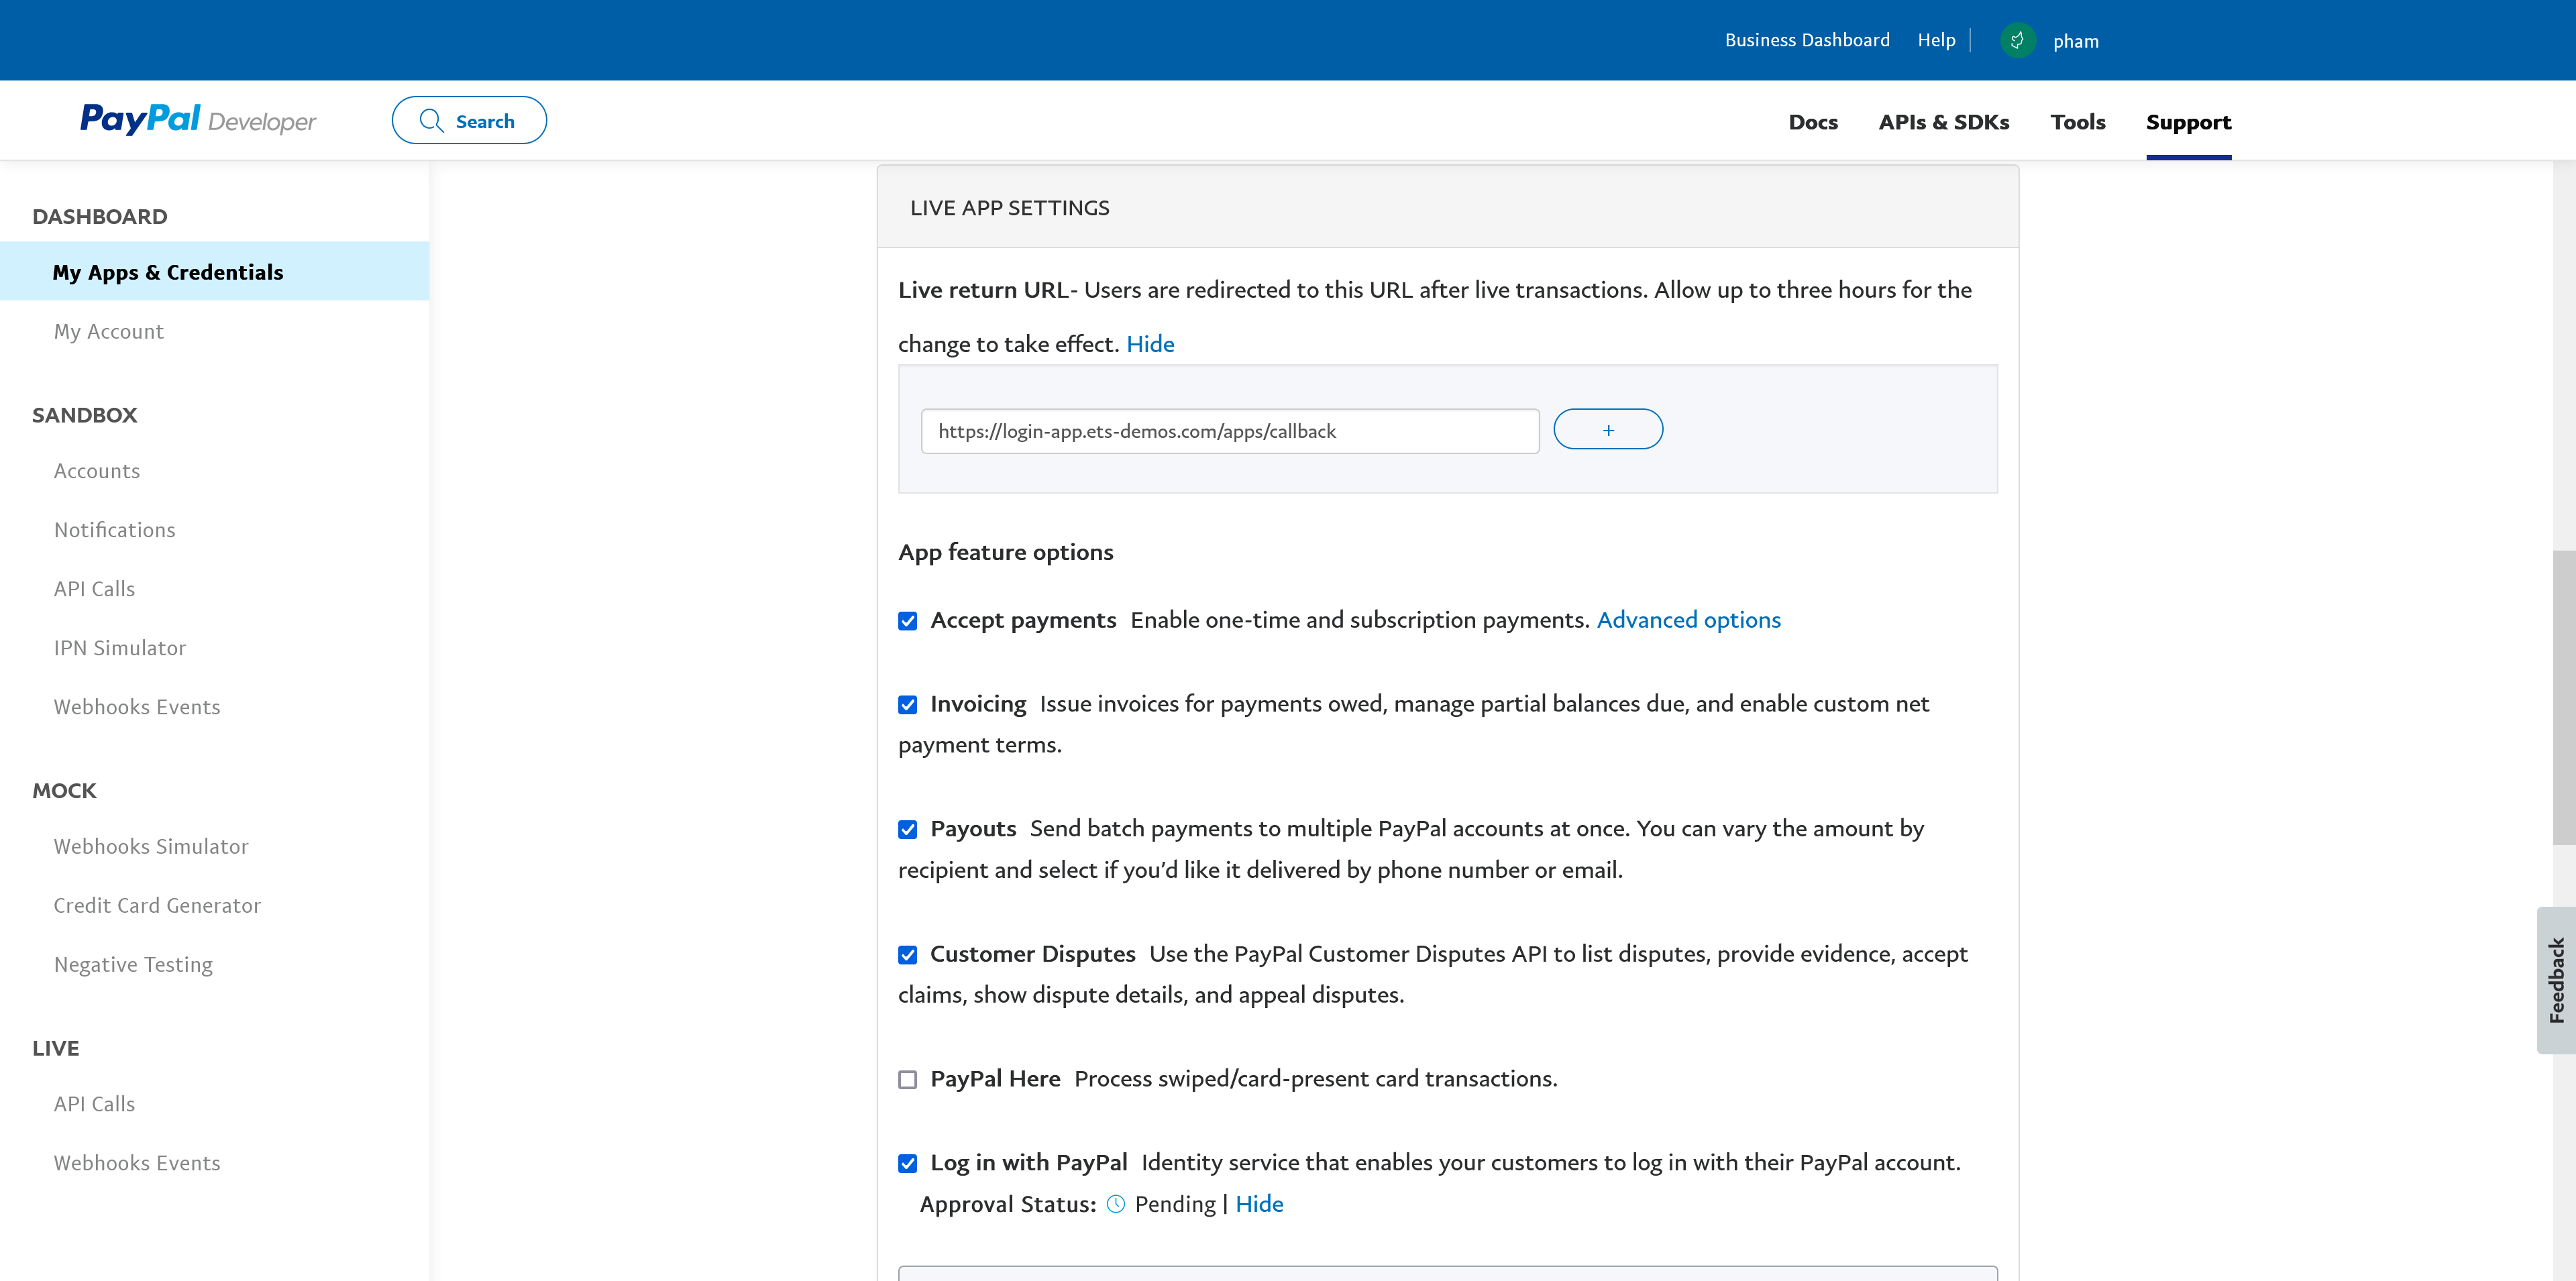
Task: Click the green user avatar icon
Action: [2017, 40]
